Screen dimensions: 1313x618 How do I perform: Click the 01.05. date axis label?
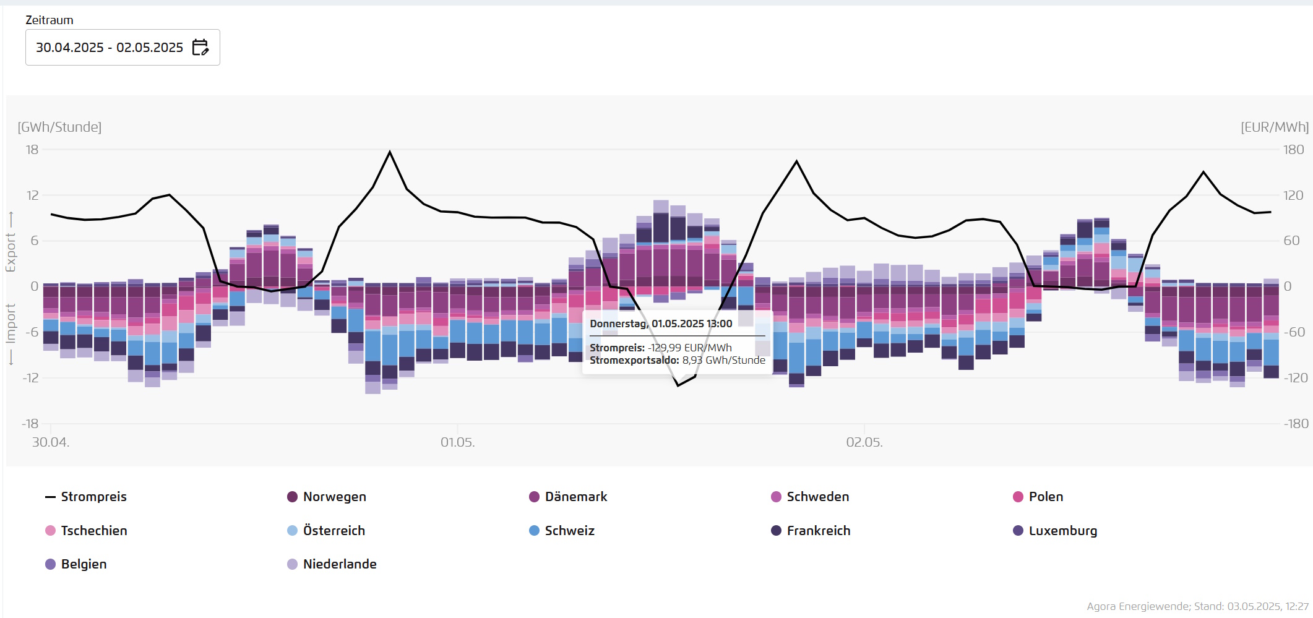pyautogui.click(x=457, y=442)
